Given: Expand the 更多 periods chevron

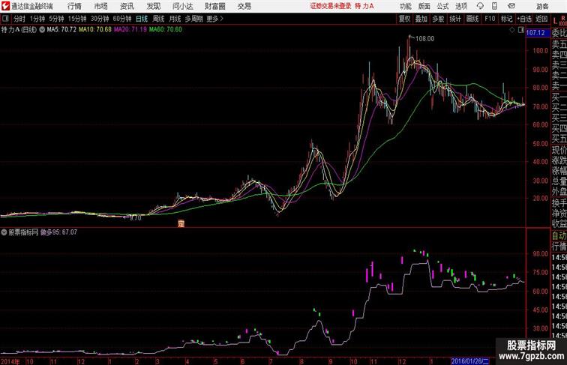Looking at the screenshot, I should point(215,19).
